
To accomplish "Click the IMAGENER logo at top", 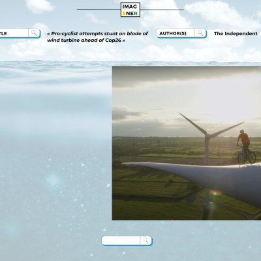I will [x=130, y=10].
